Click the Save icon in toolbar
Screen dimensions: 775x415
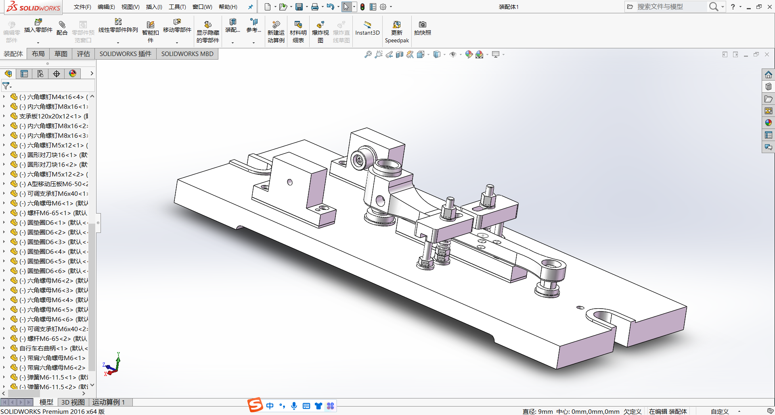(x=299, y=7)
